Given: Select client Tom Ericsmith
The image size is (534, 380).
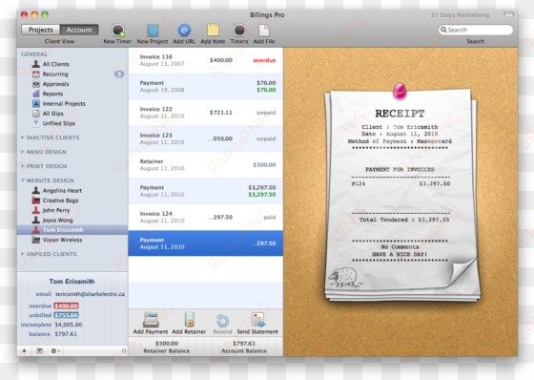Looking at the screenshot, I should coord(72,230).
